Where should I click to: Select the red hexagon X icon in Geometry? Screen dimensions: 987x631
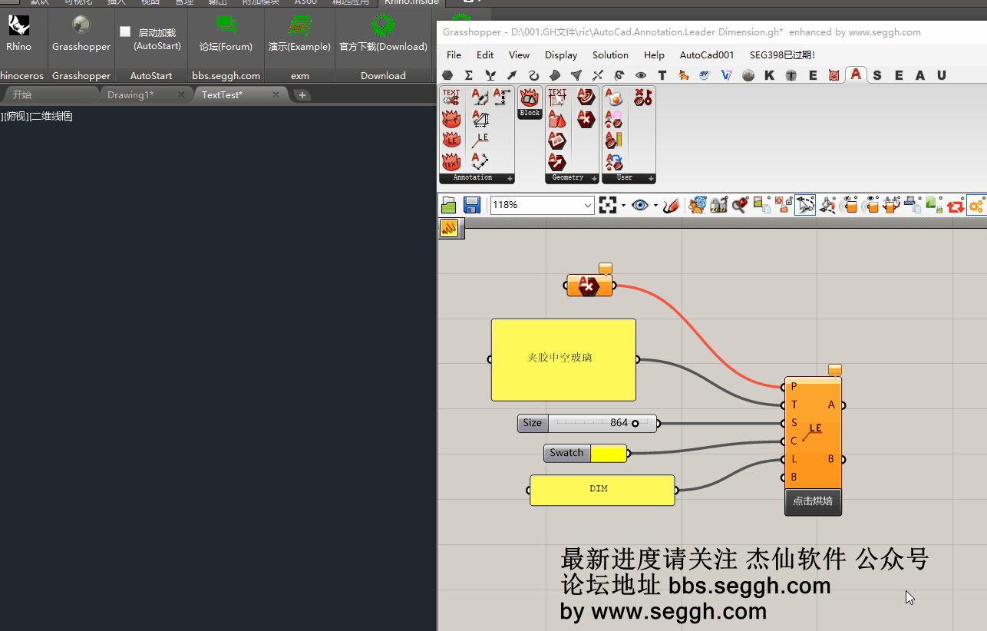click(x=586, y=119)
